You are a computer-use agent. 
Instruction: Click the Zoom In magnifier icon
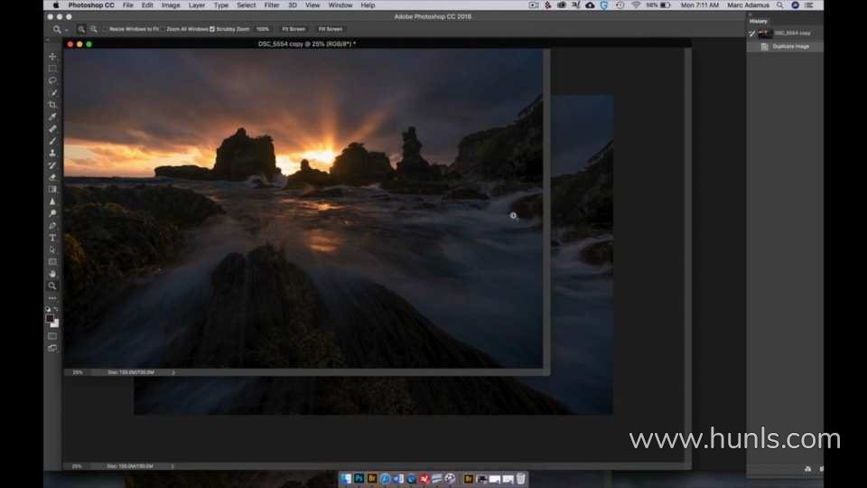click(x=81, y=29)
